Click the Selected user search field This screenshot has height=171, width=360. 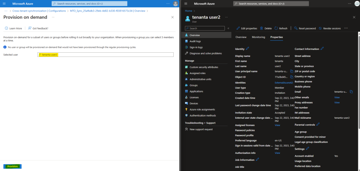click(x=105, y=54)
